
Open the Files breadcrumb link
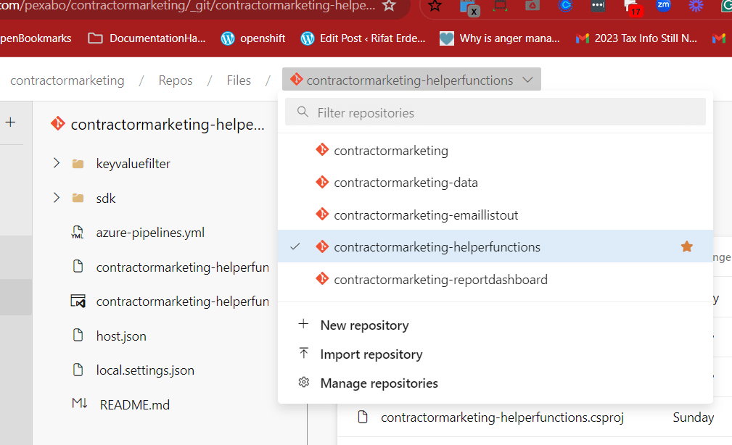[239, 80]
